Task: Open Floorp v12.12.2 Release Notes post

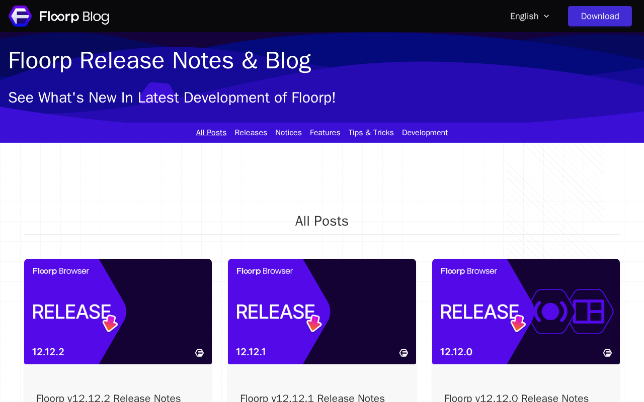Action: (109, 398)
